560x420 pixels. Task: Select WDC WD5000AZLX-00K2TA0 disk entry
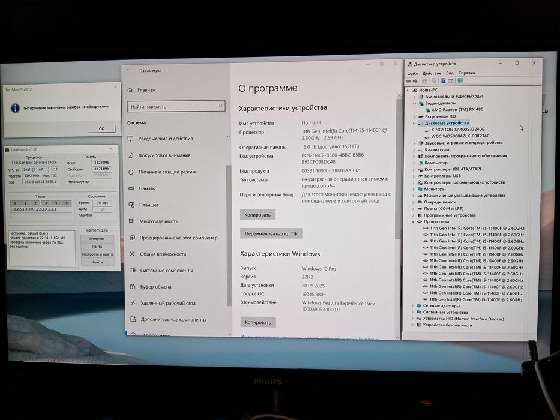[x=460, y=136]
